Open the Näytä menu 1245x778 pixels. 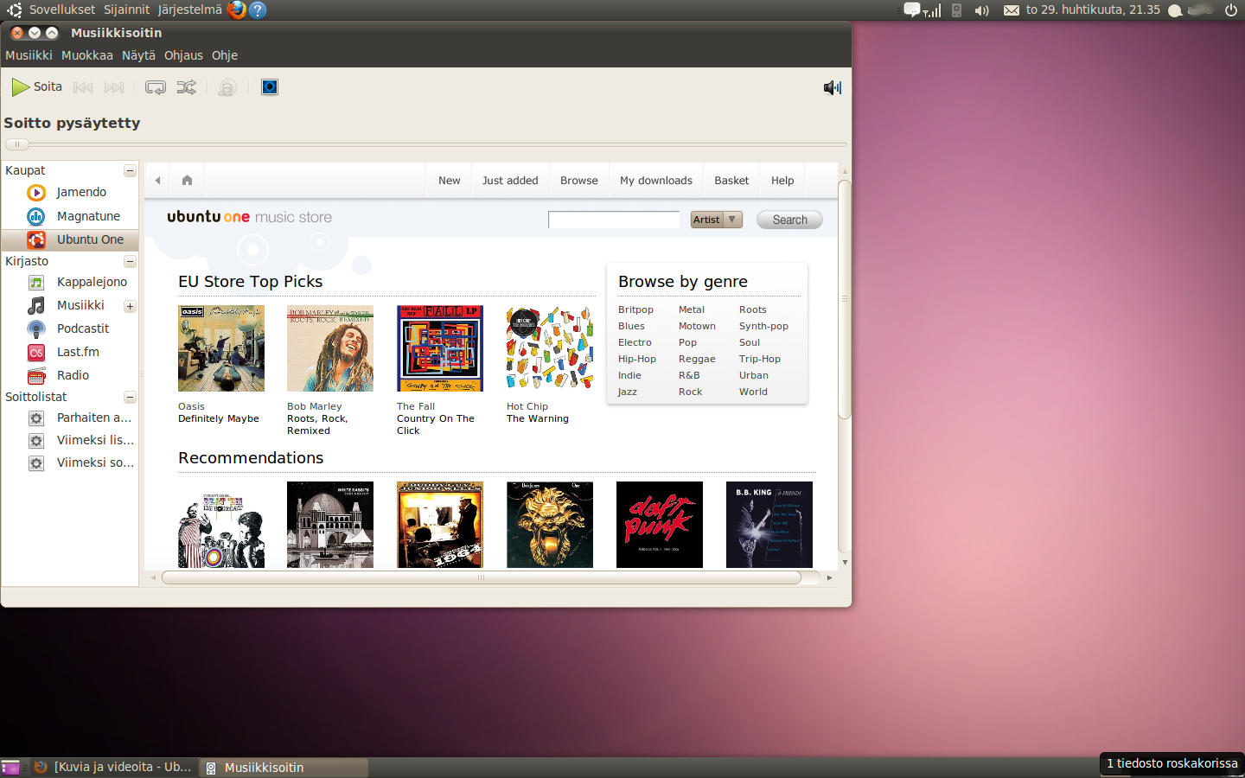(x=138, y=55)
